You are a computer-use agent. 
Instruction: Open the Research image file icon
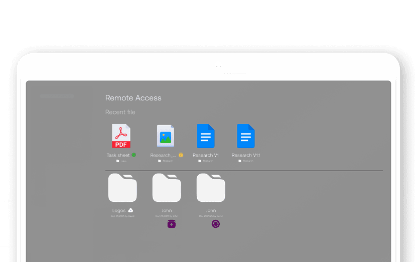click(166, 136)
